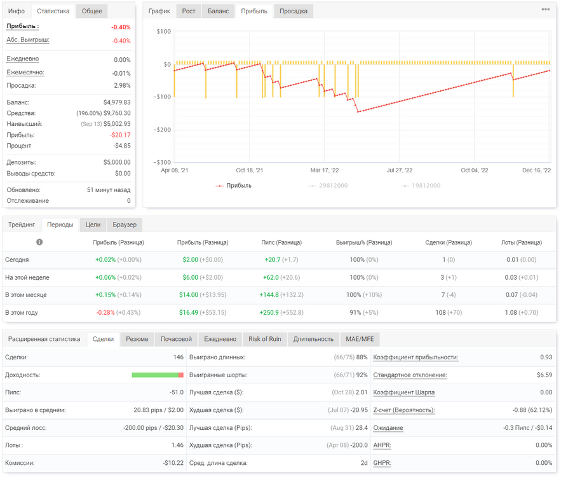Open the Длительность tab
This screenshot has height=477, width=561.
click(313, 339)
